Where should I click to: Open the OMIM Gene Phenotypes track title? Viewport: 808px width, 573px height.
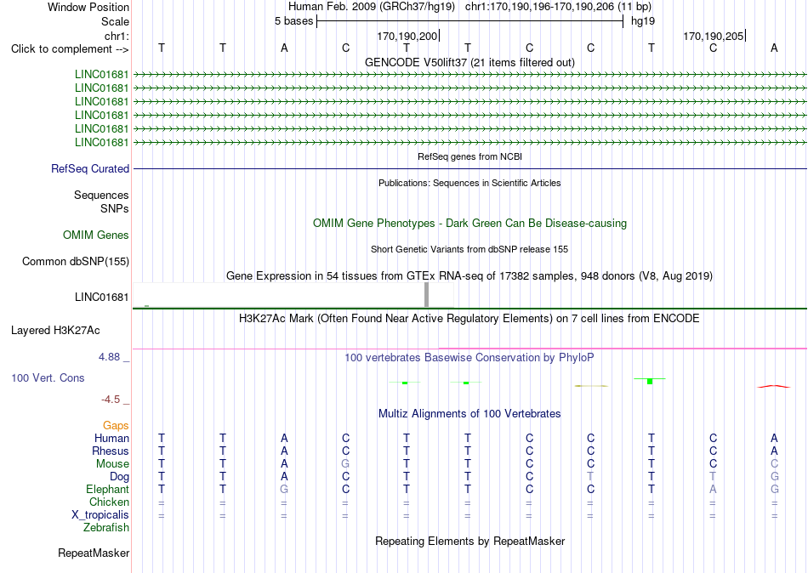tap(469, 223)
